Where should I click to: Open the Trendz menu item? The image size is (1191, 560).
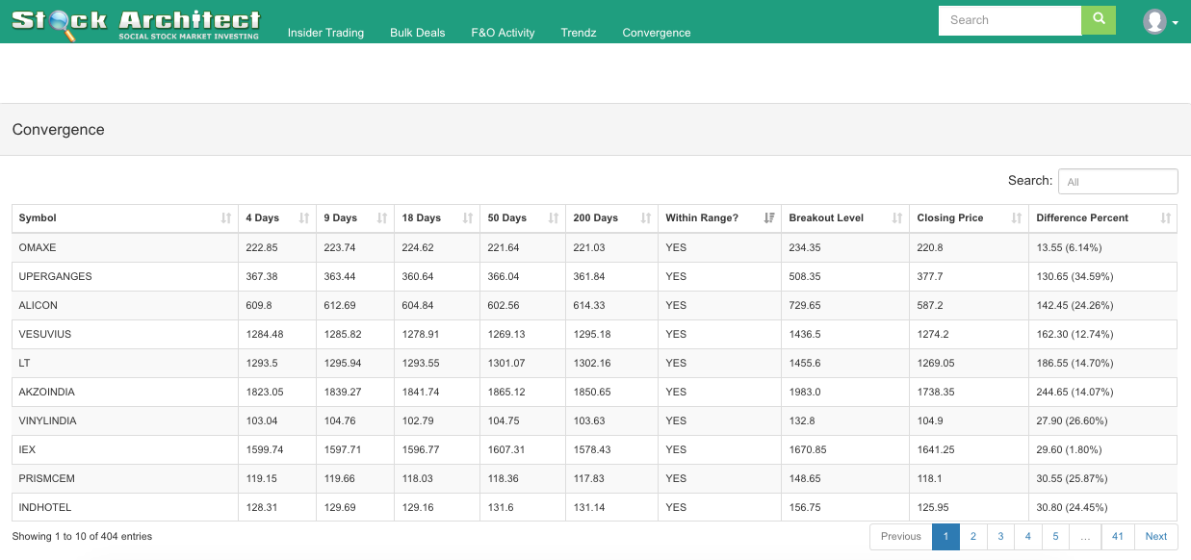click(579, 33)
